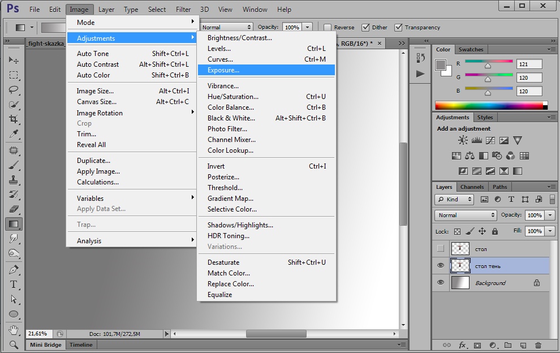Open the Fill percentage dropdown arrow

[550, 231]
